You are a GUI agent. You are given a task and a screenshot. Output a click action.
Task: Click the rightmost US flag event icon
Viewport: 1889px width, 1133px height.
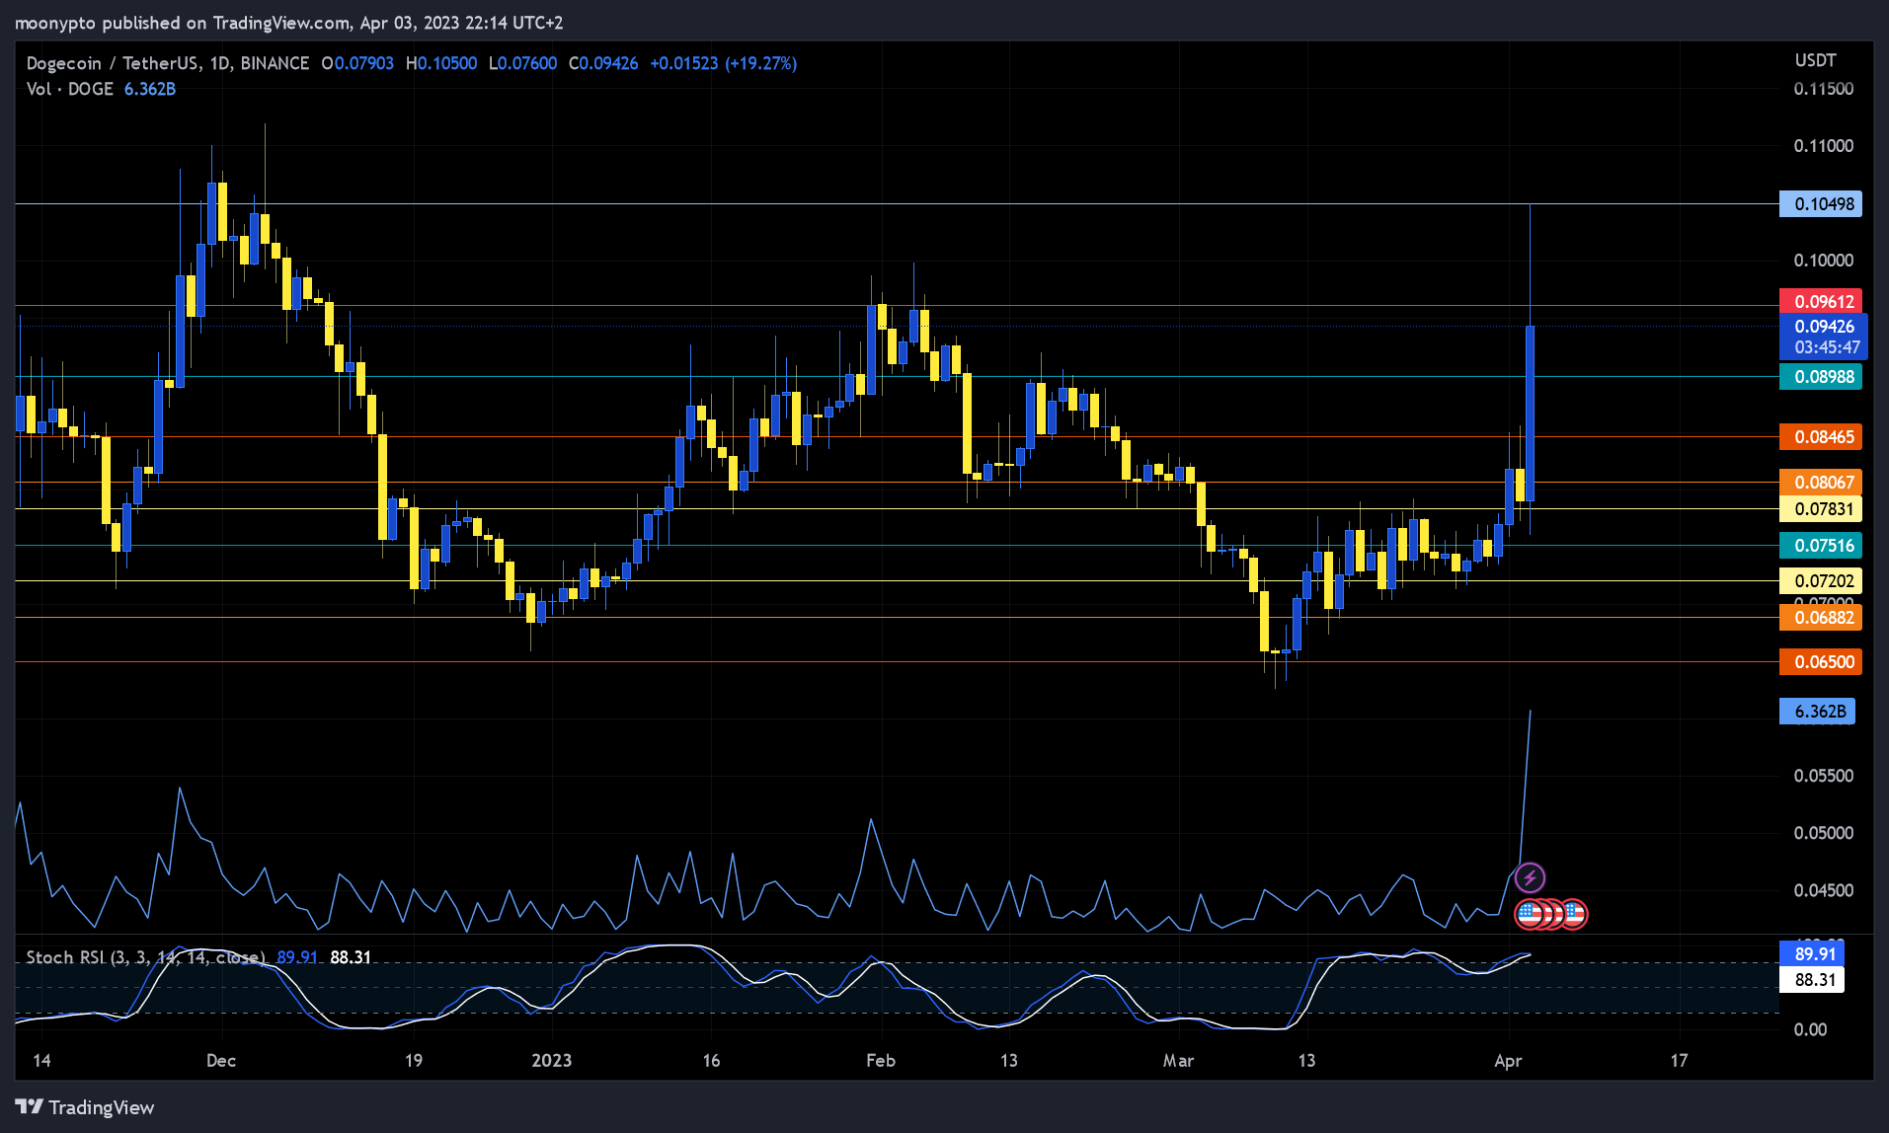coord(1574,915)
